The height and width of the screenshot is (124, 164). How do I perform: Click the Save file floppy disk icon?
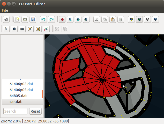pos(33,19)
